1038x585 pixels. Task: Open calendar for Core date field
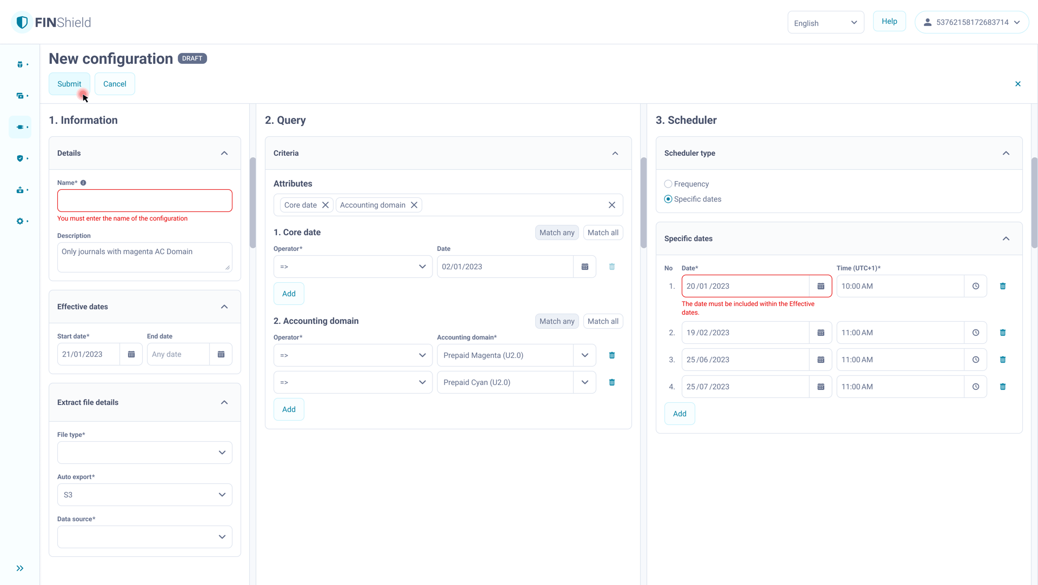[x=584, y=267]
